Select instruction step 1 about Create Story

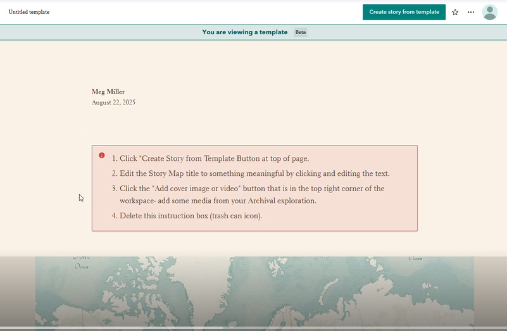click(214, 159)
